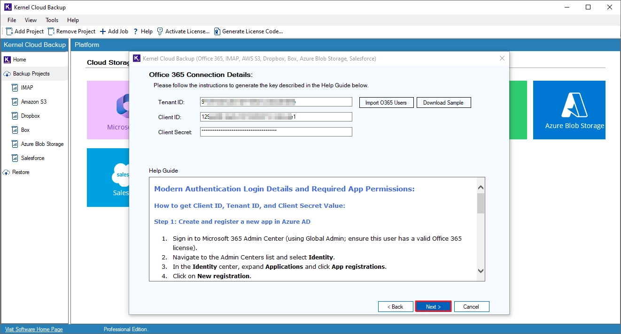Click in the Tenant ID field
This screenshot has height=334, width=621.
[276, 102]
